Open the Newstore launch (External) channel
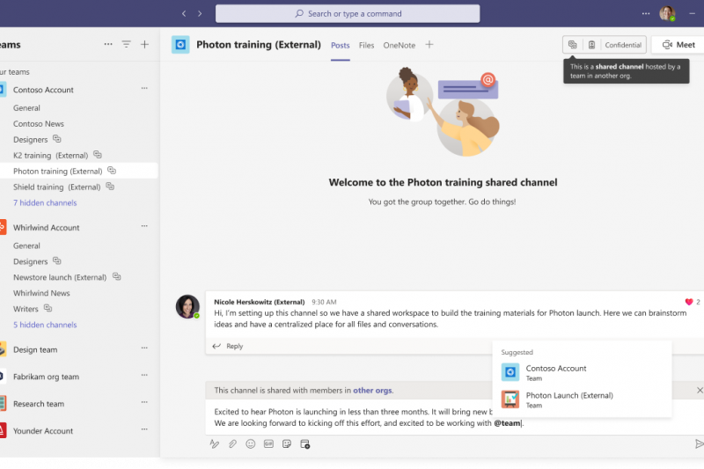 coord(60,277)
